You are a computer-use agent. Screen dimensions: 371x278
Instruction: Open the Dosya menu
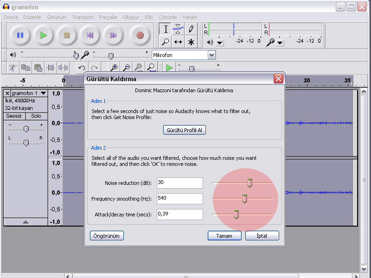(11, 17)
